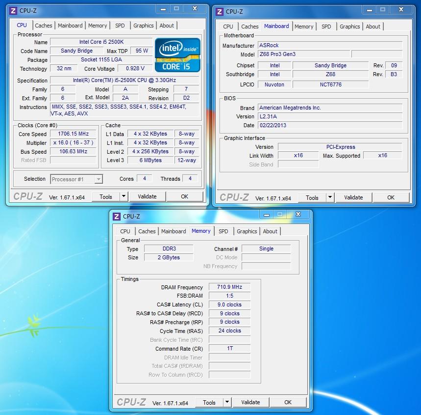Click the code name value 'Sandy Bridge' in the CPU window
This screenshot has width=421, height=415.
tap(76, 51)
